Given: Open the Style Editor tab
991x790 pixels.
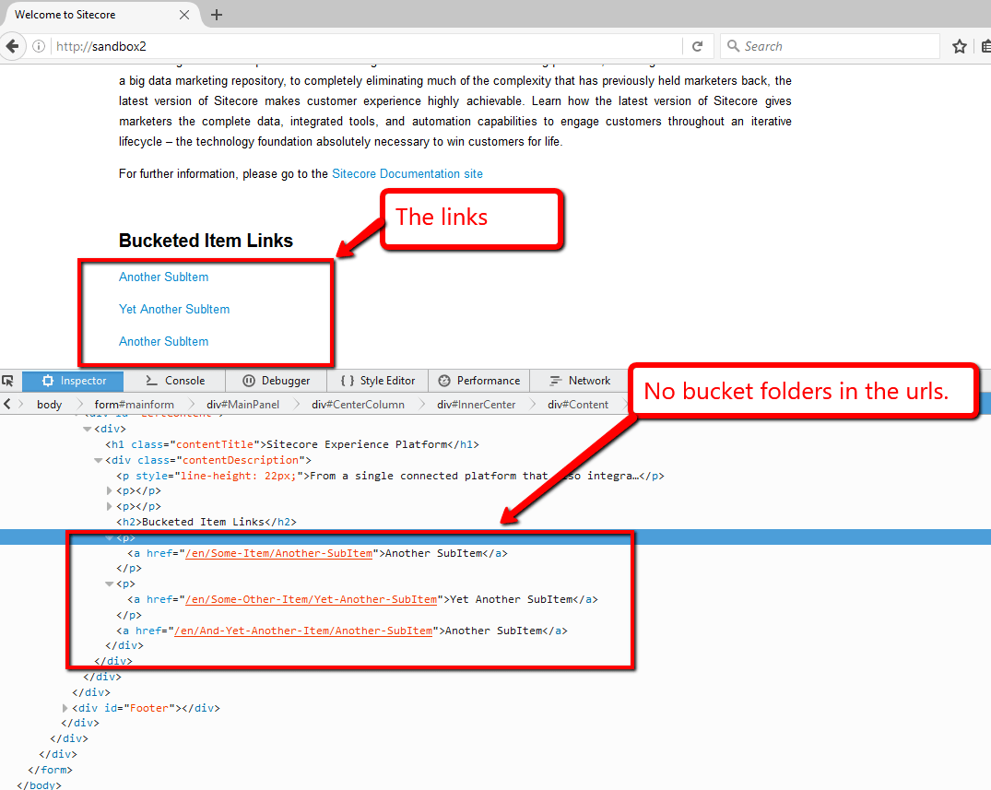Looking at the screenshot, I should [x=378, y=381].
